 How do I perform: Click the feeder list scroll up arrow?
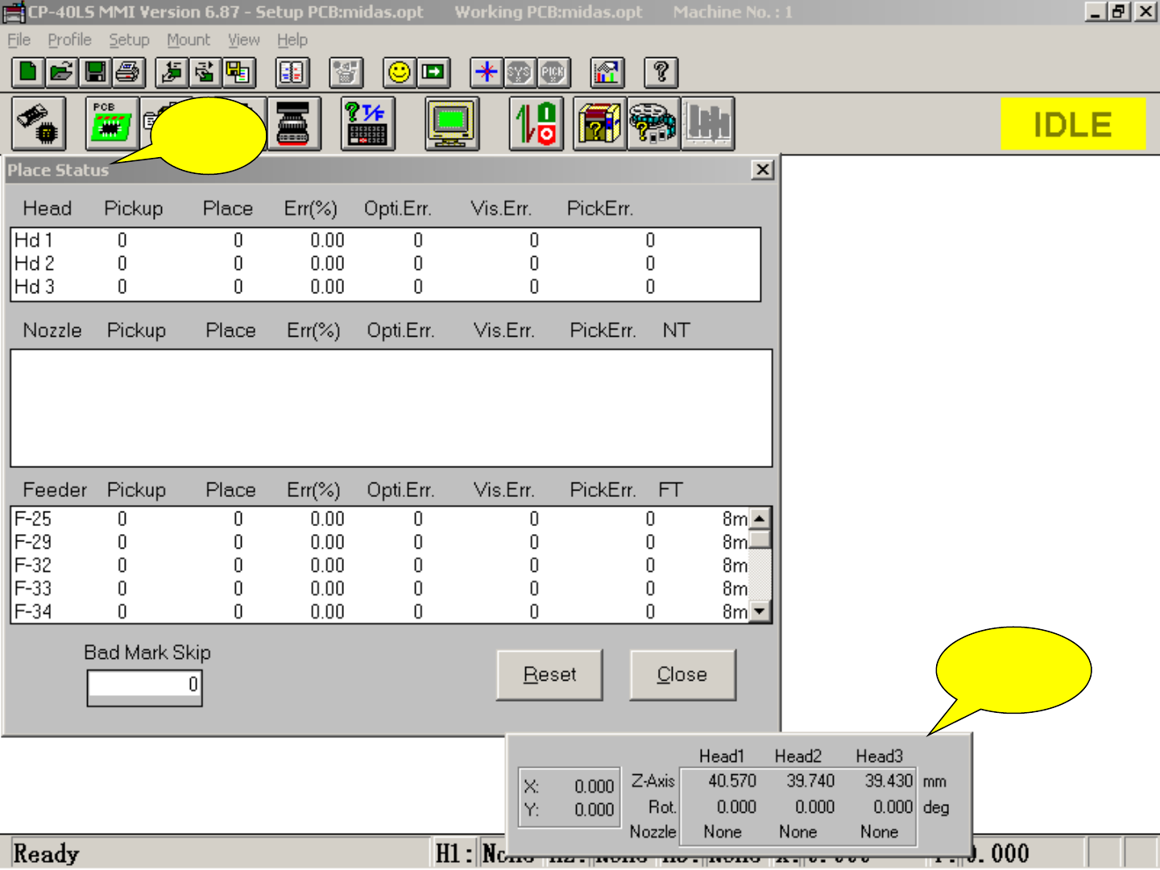tap(760, 518)
